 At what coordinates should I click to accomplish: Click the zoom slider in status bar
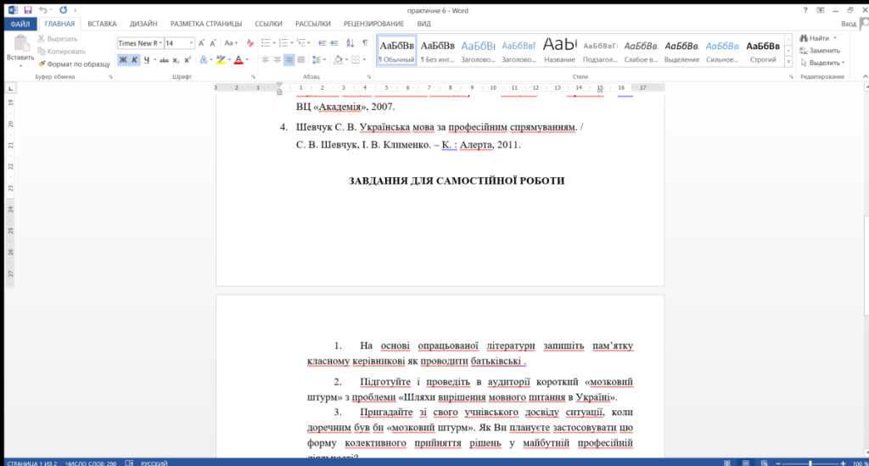810,463
